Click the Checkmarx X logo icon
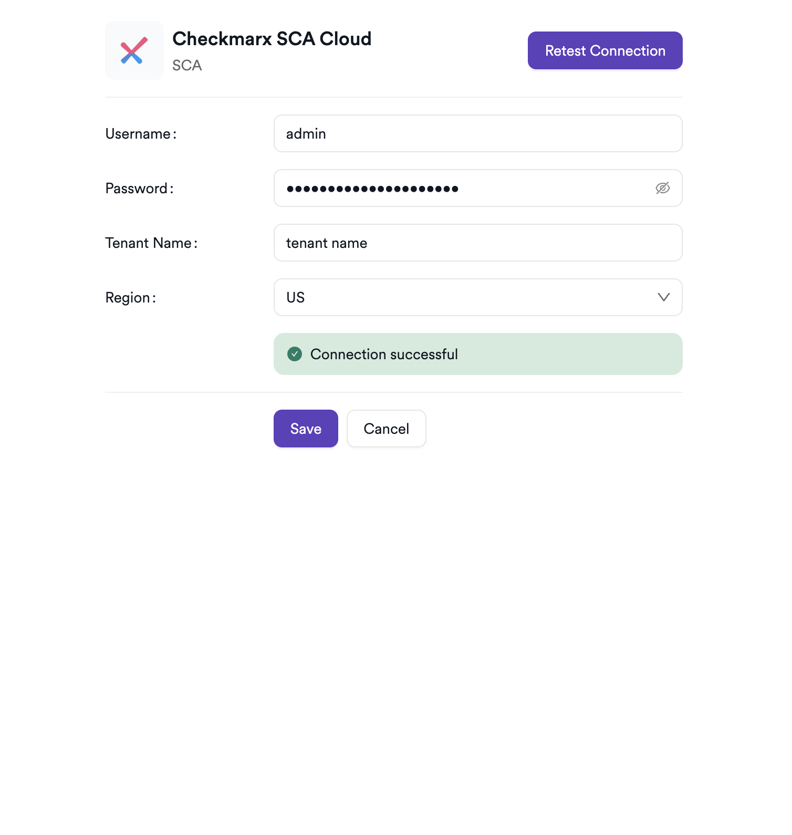This screenshot has width=792, height=835. [134, 50]
